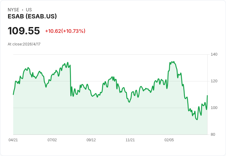Viewport: 226px width, 156px height.
Task: Click the lowest trough of the price line
Action: point(197,119)
